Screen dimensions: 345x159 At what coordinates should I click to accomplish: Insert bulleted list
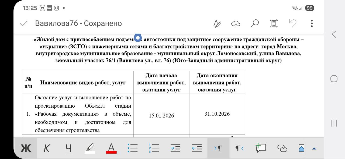133,148
